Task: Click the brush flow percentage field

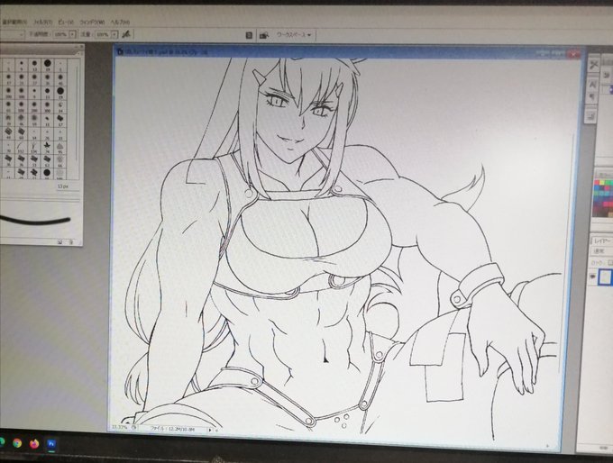Action: pos(103,34)
